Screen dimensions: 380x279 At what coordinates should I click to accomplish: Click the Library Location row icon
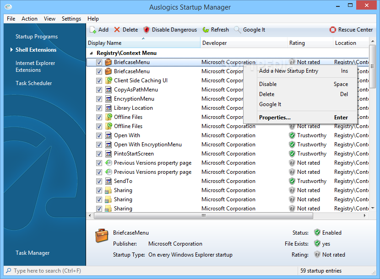coord(109,108)
